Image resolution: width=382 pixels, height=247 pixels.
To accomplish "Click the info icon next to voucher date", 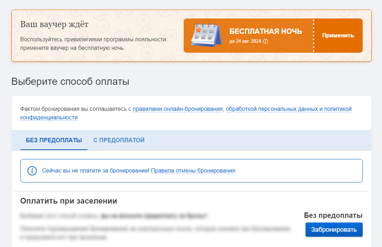I will point(266,41).
